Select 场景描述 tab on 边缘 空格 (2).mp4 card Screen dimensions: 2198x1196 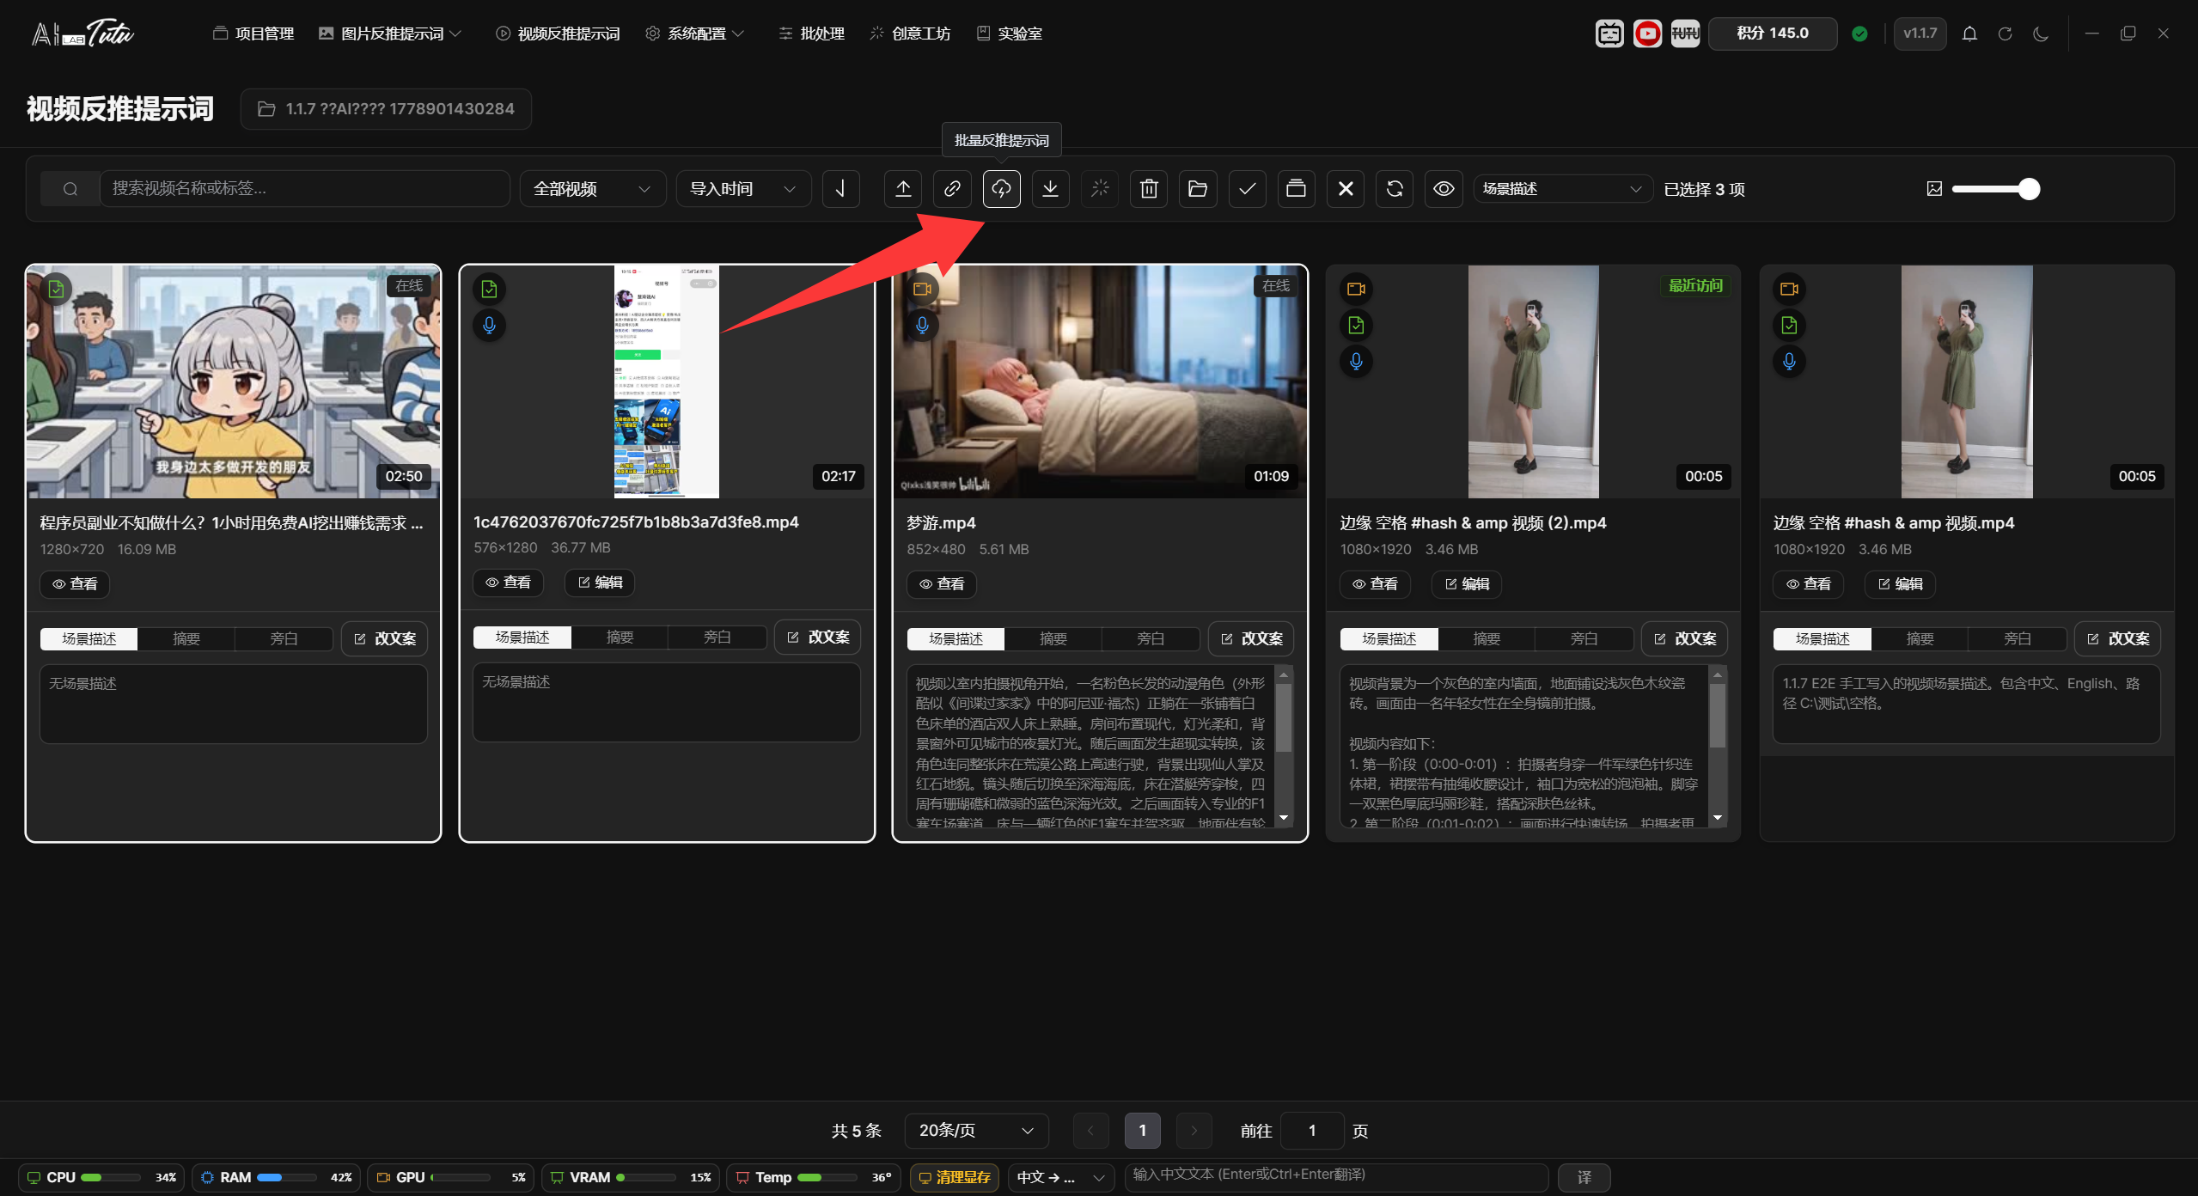pyautogui.click(x=1389, y=638)
